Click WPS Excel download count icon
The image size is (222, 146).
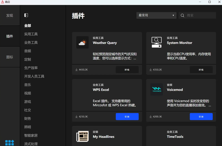76,117
